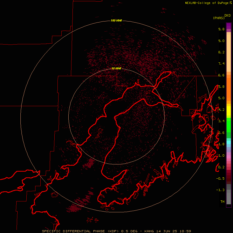Click the 9.8 scale value
233x233 pixels.
(x=221, y=29)
